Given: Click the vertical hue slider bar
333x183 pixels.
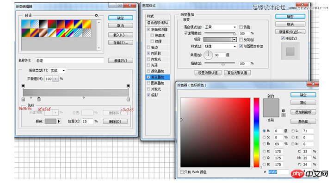Looking at the screenshot, I should pos(256,133).
